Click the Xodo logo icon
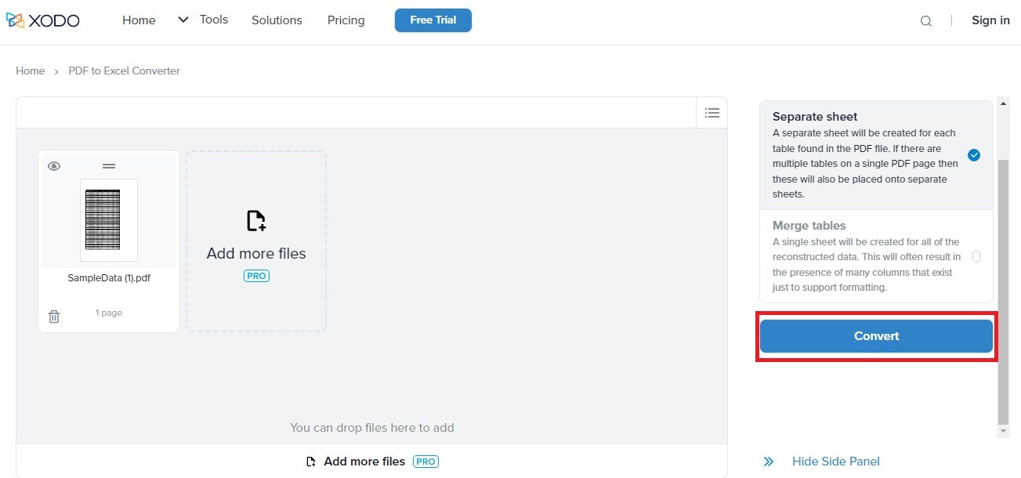1021x478 pixels. pos(15,20)
